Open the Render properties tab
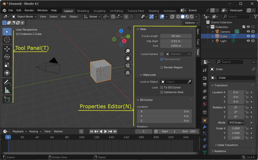 click(205, 78)
